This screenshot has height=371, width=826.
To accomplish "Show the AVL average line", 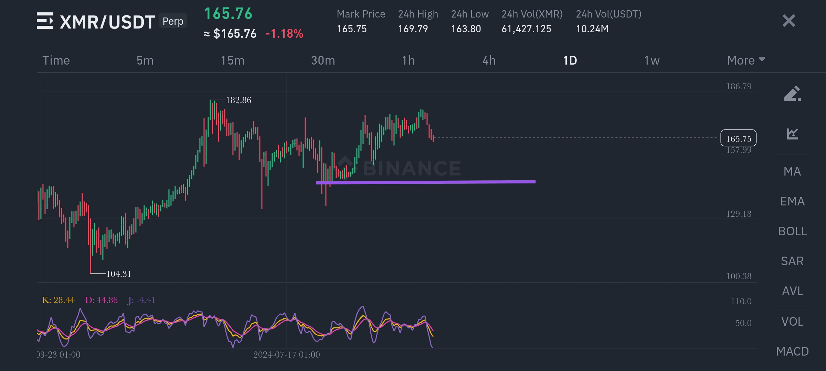I will (792, 291).
